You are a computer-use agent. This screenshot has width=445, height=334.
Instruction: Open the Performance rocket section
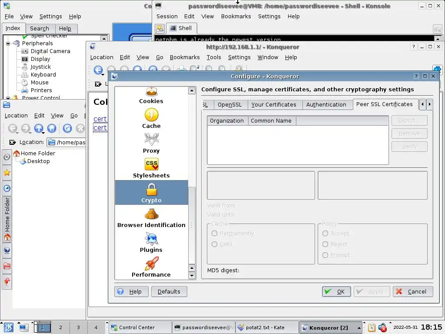(x=151, y=267)
